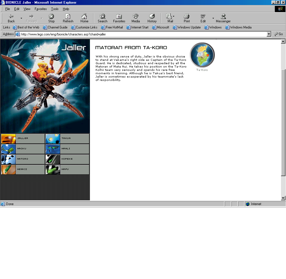Click the HAFU name button
This screenshot has height=279, width=286.
(x=75, y=170)
